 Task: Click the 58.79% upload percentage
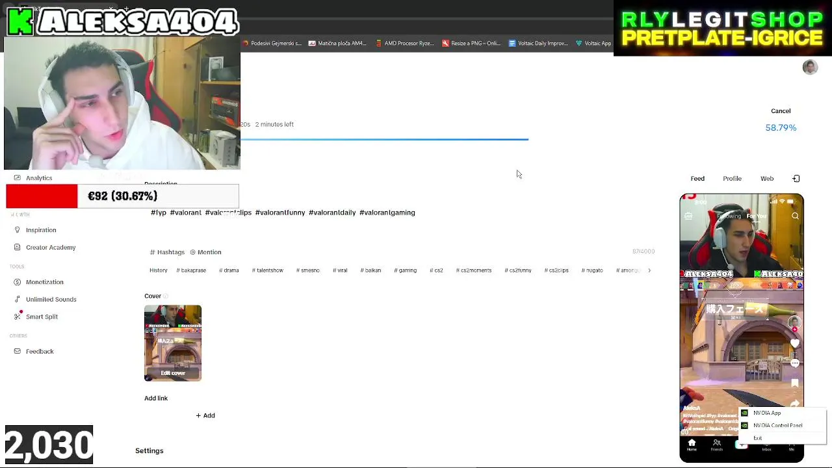pos(781,127)
